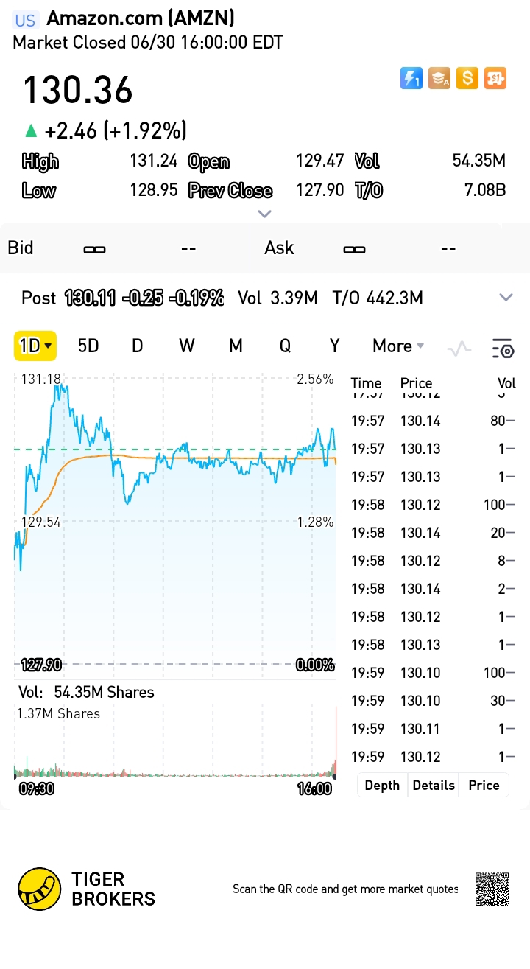Expand quote details chevron below Prev Close

pos(265,214)
